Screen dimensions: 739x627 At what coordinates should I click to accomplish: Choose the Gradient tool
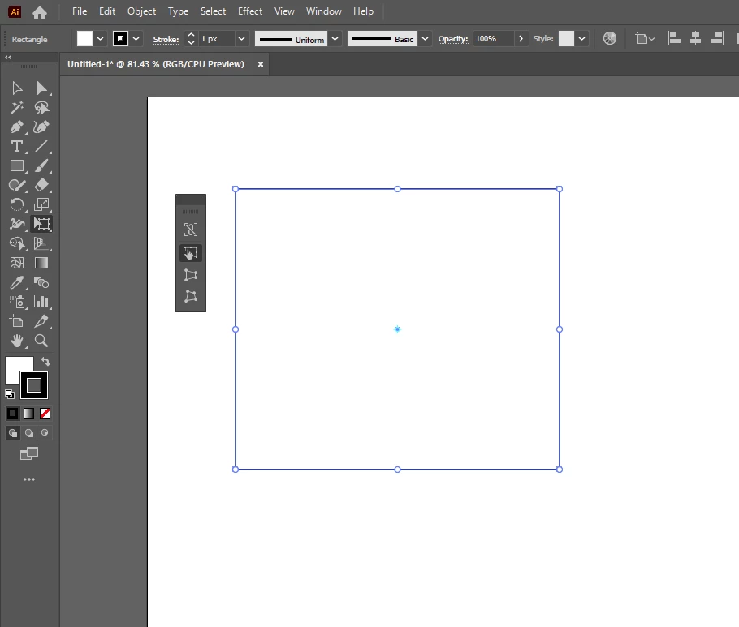pos(41,263)
